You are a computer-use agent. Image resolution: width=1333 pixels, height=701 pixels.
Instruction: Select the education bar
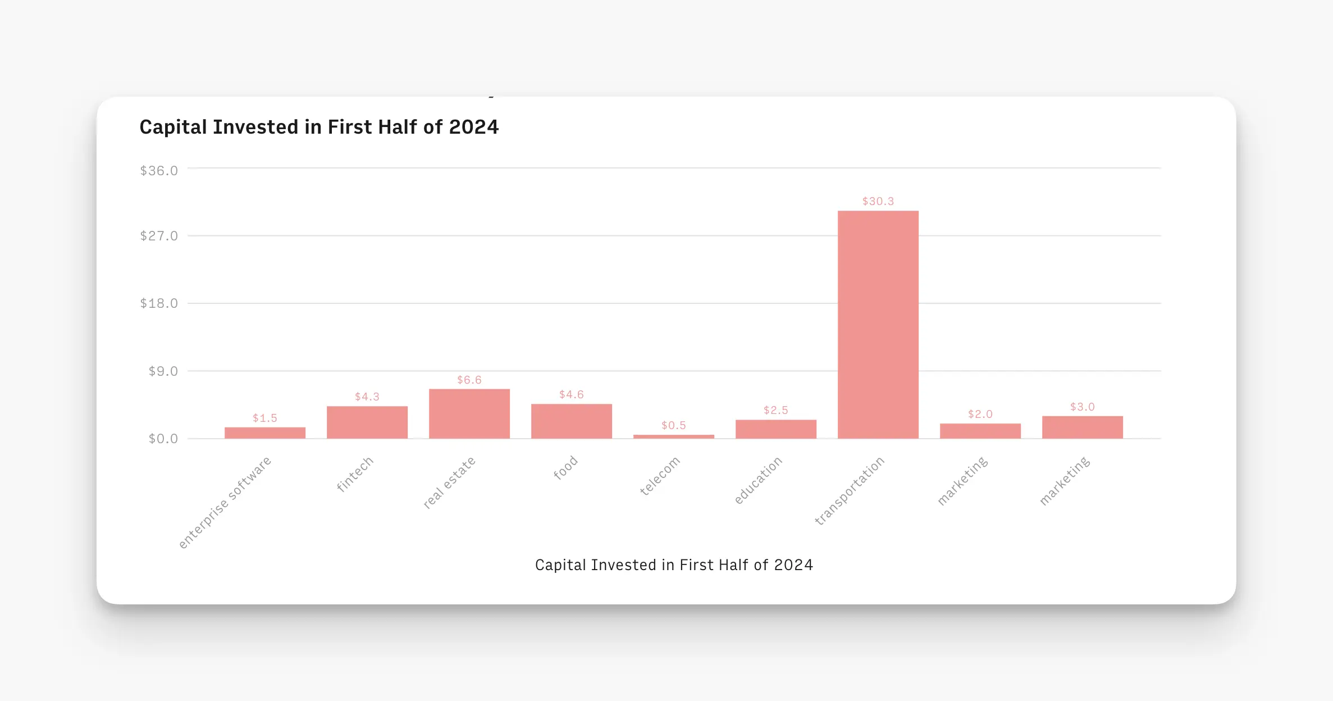[776, 429]
